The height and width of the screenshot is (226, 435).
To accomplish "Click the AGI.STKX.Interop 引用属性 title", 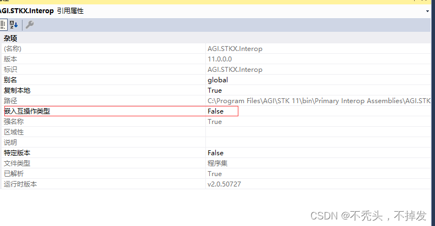I will [x=42, y=11].
